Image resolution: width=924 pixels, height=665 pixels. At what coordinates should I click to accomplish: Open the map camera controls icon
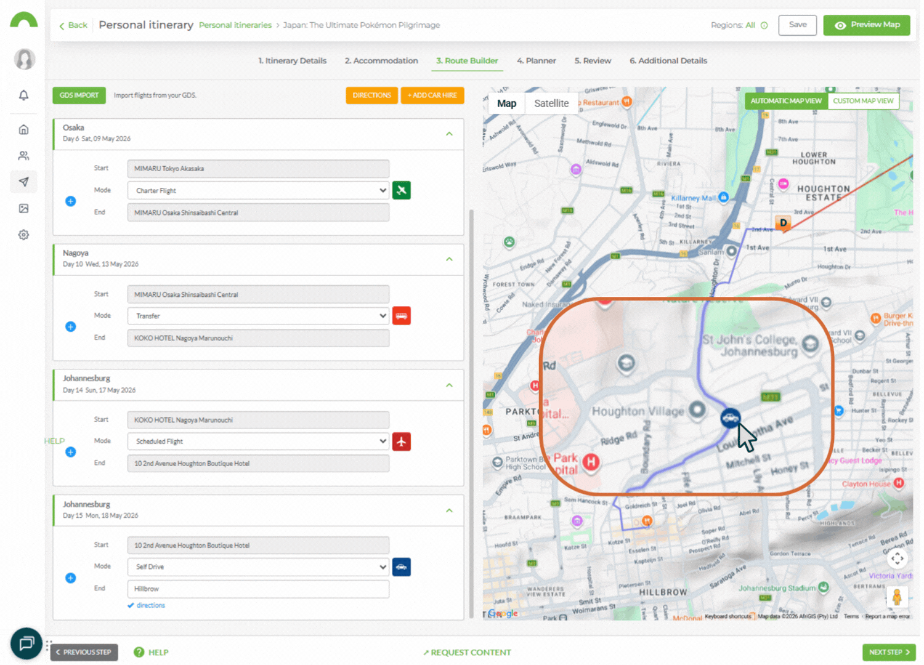897,558
